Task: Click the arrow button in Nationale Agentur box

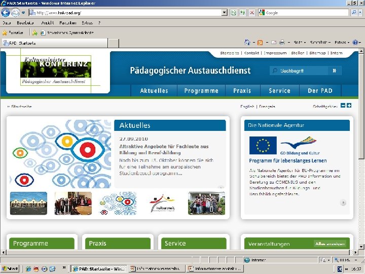Action: click(343, 202)
